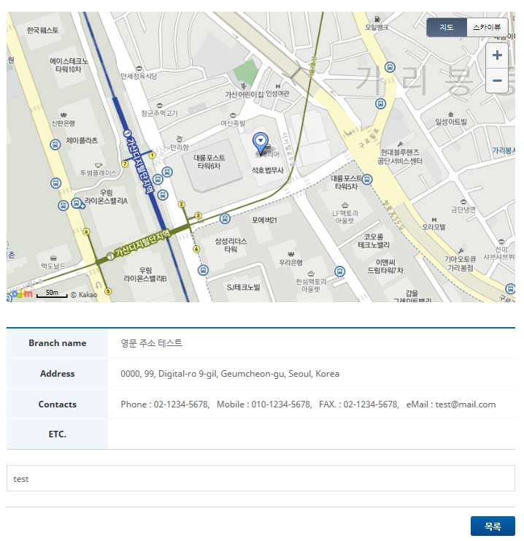The image size is (524, 541).
Task: Click the 한국훼스토 map label
Action: (43, 31)
